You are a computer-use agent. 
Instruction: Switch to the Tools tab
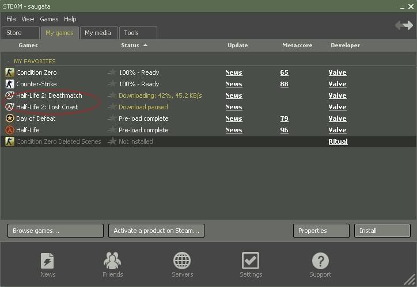coord(138,33)
